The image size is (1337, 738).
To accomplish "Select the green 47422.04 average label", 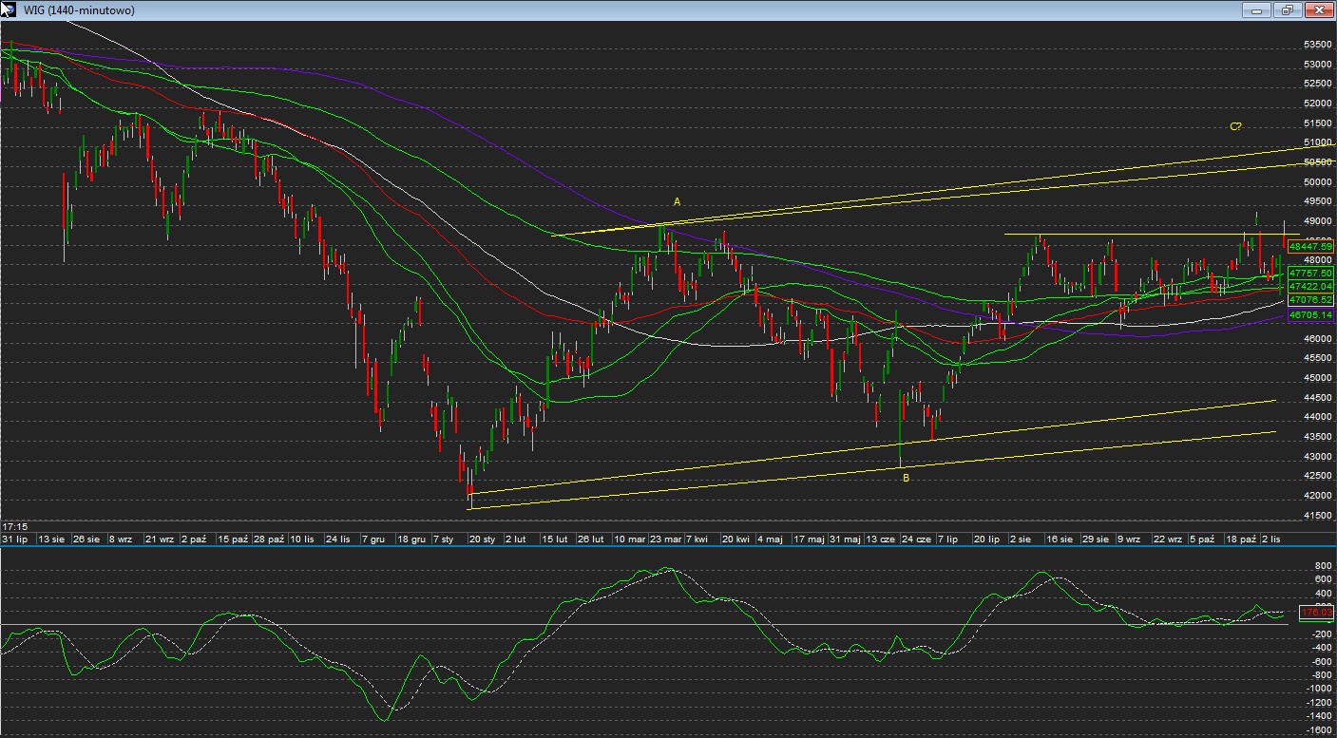I will coord(1310,286).
